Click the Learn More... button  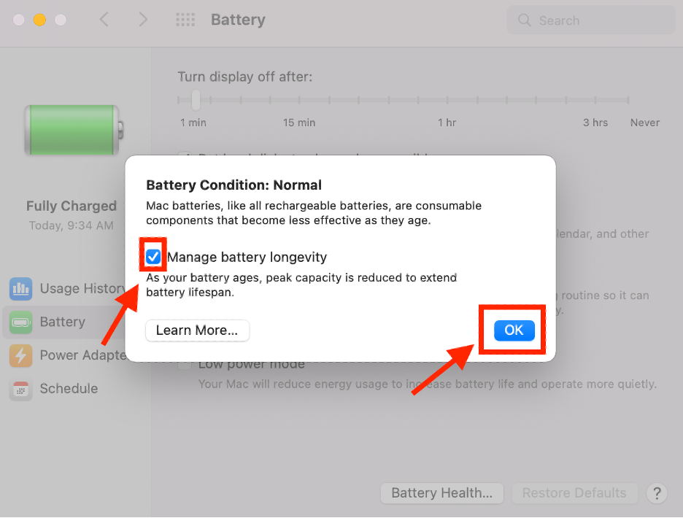197,330
